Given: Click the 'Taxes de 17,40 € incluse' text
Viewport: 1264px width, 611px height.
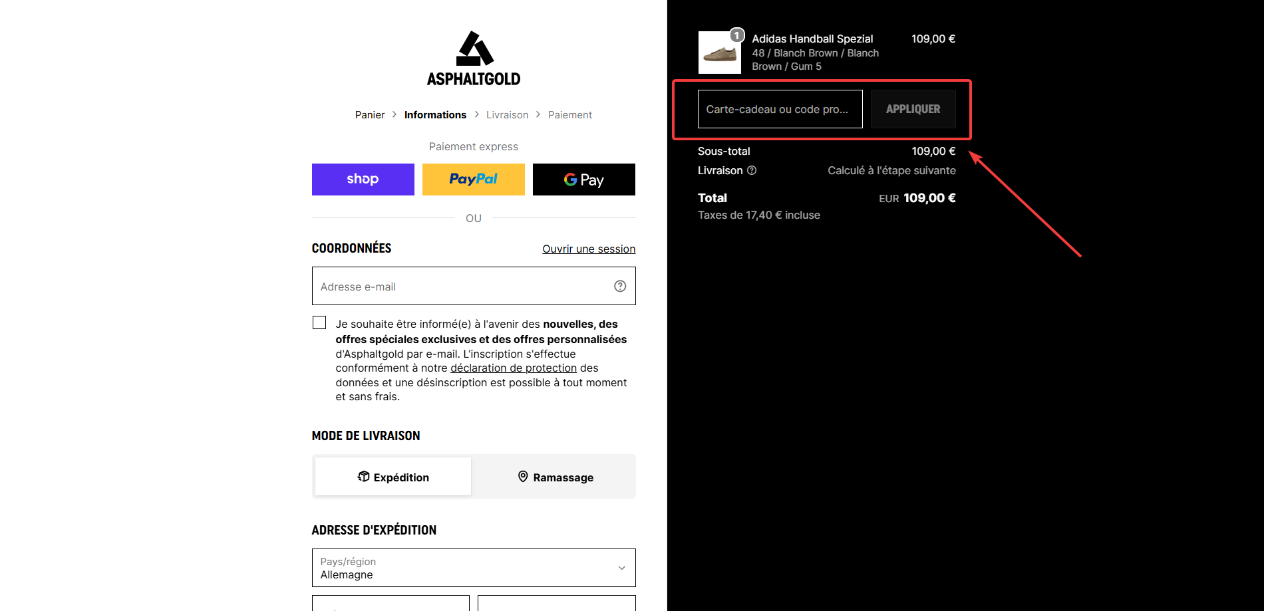Looking at the screenshot, I should click(x=759, y=215).
